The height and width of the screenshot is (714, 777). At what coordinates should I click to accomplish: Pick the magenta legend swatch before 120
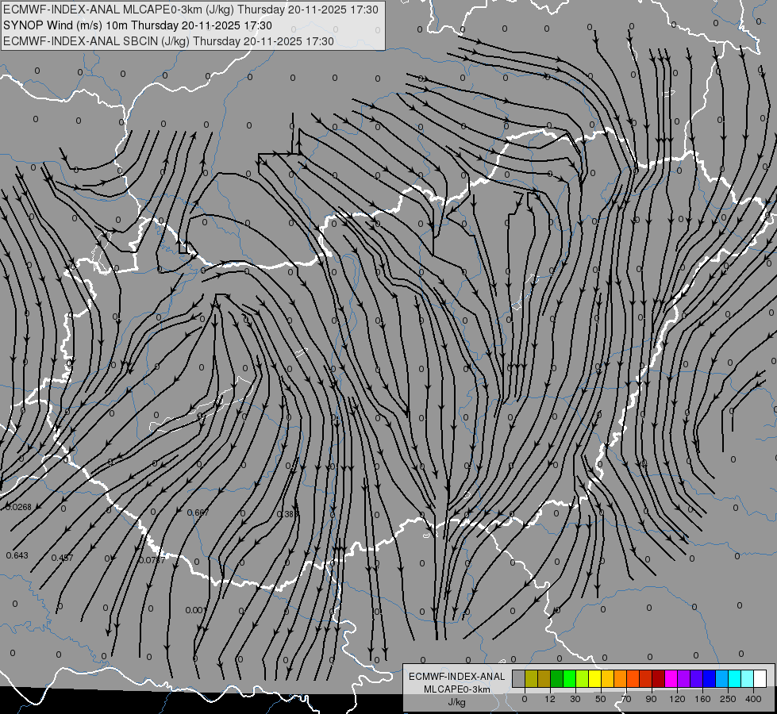[x=671, y=678]
